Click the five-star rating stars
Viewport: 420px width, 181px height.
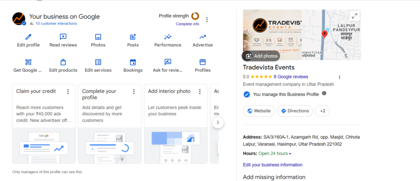pos(261,77)
